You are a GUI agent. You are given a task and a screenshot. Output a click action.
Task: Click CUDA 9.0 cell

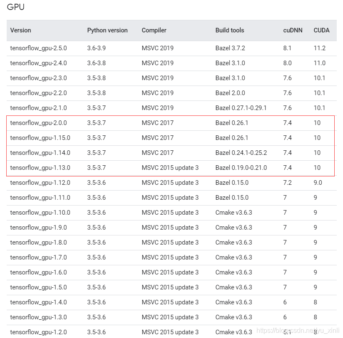tap(318, 183)
